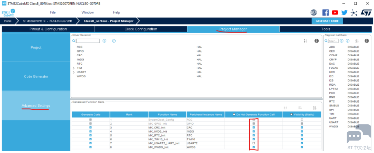
Task: Open the YouTube icon link
Action: [x=335, y=12]
